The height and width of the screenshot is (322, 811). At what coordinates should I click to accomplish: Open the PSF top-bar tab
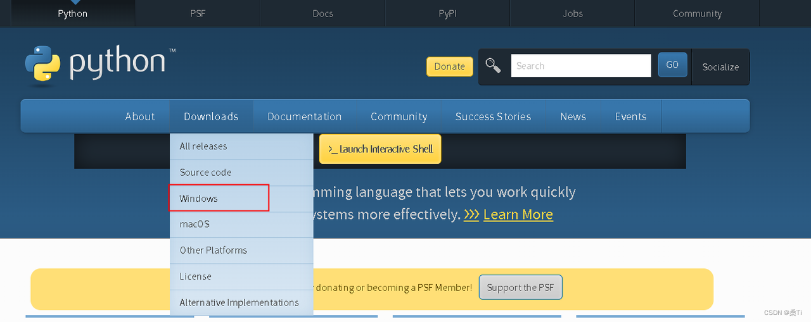pyautogui.click(x=198, y=13)
